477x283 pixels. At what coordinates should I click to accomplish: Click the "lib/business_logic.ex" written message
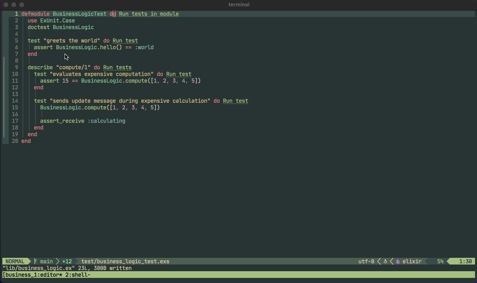[x=67, y=268]
